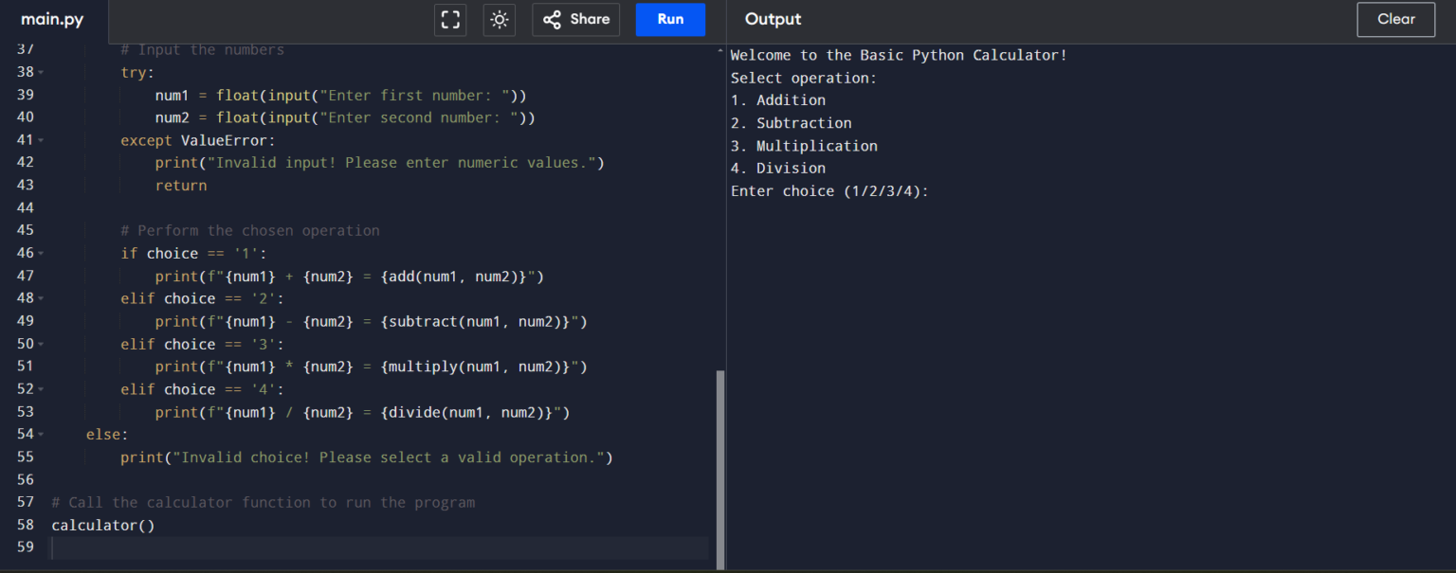This screenshot has width=1456, height=573.
Task: Click the Share button
Action: pyautogui.click(x=576, y=20)
